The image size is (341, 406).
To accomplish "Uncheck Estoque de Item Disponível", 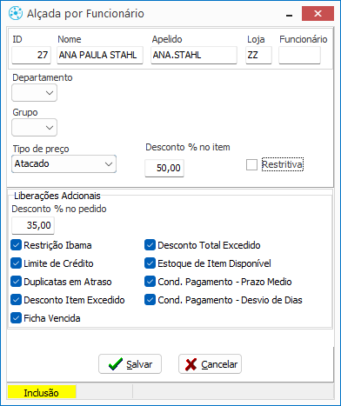I will tap(150, 263).
